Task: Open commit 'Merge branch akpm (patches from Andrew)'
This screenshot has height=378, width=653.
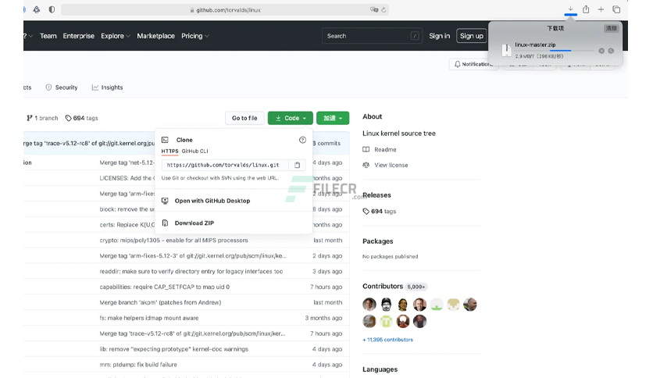Action: (160, 303)
